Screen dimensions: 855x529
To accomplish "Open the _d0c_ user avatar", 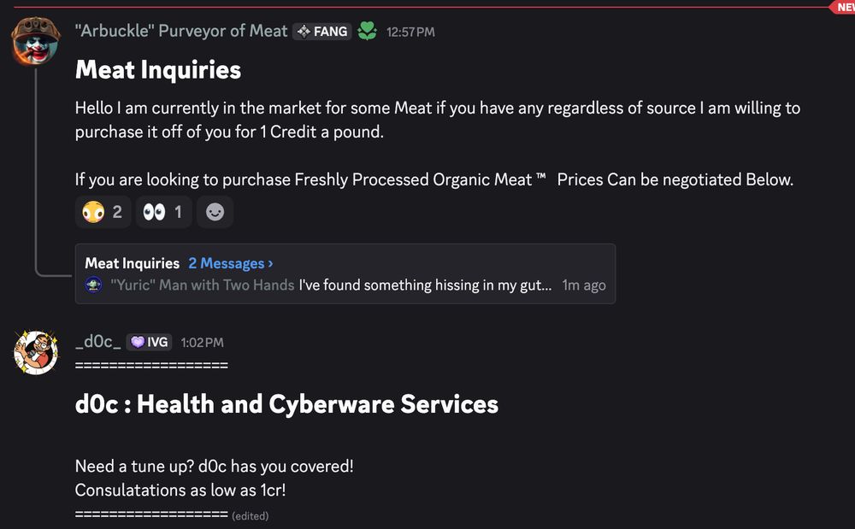I will click(35, 351).
